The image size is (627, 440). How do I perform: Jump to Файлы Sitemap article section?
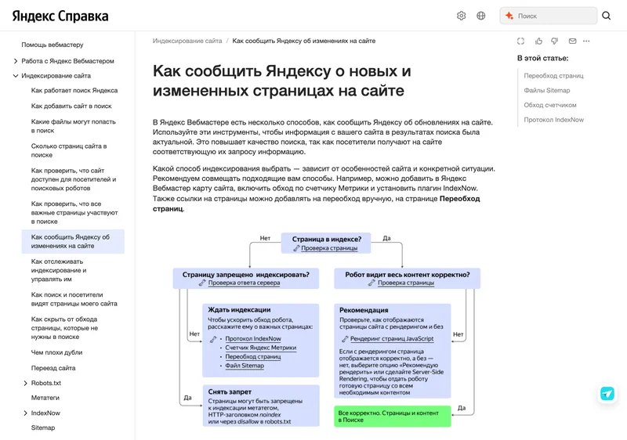[x=546, y=90]
